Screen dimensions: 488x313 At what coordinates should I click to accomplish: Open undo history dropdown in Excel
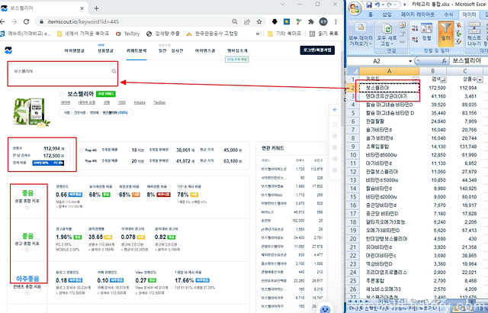(x=383, y=5)
